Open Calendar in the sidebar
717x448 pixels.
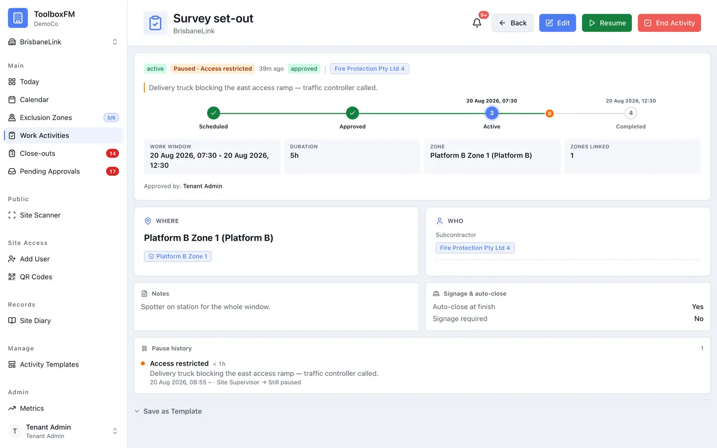click(x=64, y=100)
